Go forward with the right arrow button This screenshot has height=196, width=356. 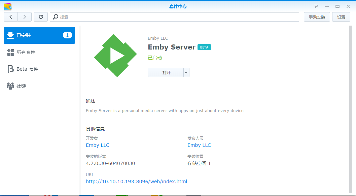coord(25,17)
